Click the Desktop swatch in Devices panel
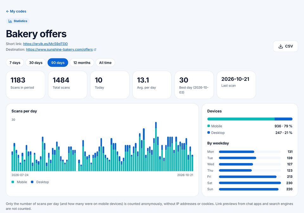 pyautogui.click(x=209, y=132)
